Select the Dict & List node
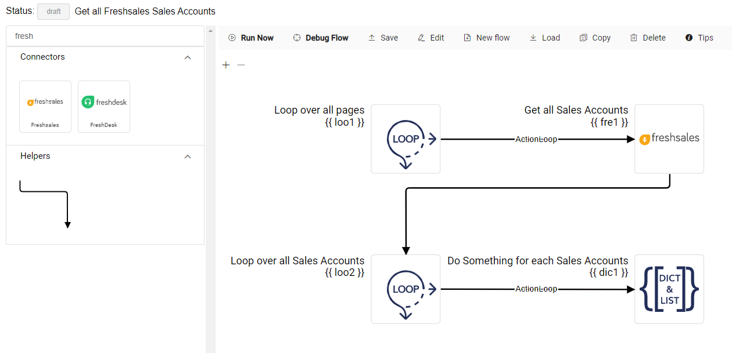 pyautogui.click(x=669, y=289)
